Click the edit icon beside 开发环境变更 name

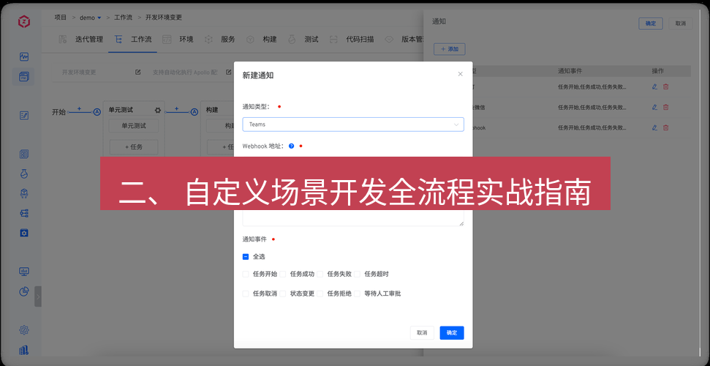[138, 72]
